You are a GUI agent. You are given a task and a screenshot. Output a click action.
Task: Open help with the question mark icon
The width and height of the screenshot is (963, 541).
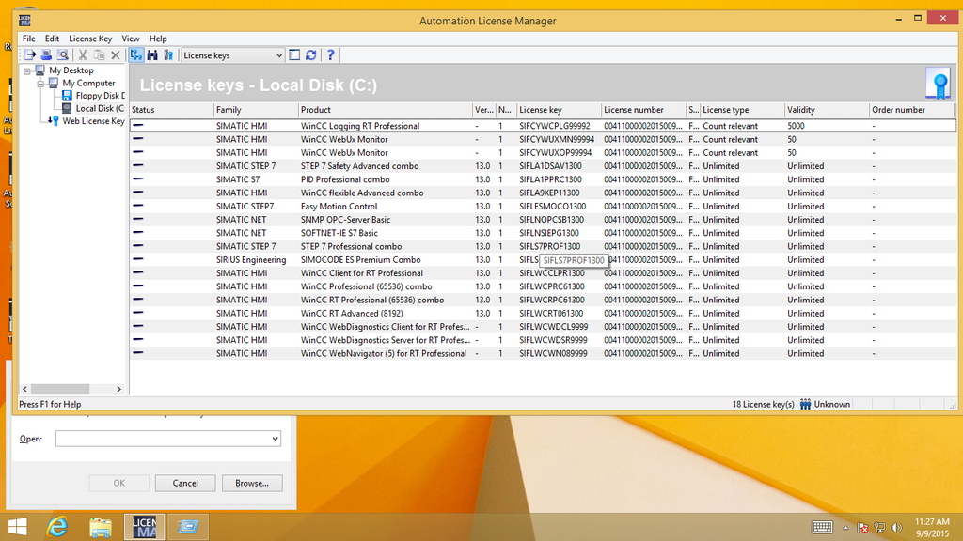point(330,55)
